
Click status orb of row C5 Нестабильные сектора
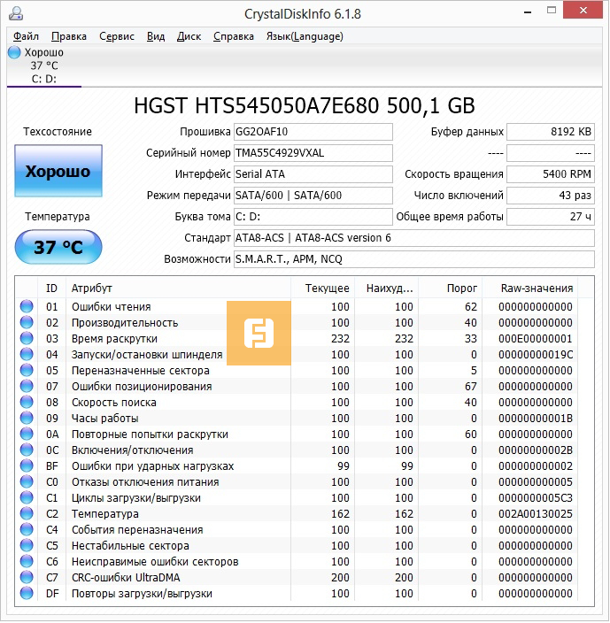[x=27, y=545]
